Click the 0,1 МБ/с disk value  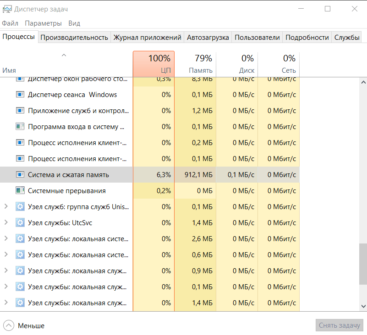click(x=241, y=175)
